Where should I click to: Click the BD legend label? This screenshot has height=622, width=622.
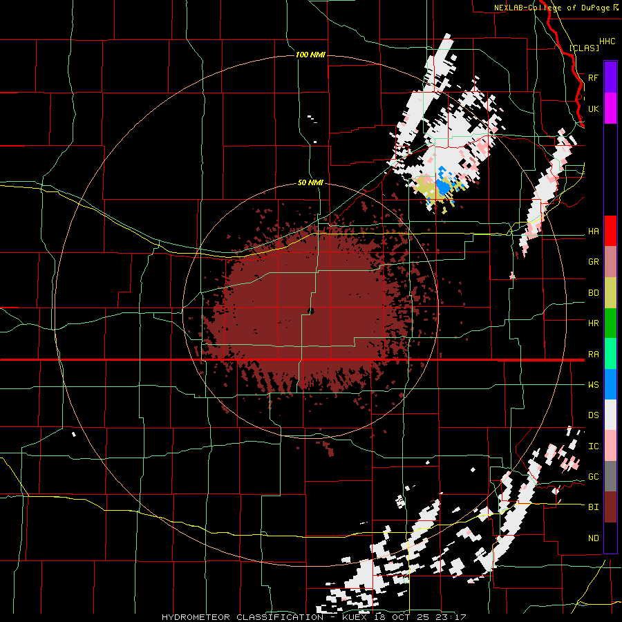[593, 293]
